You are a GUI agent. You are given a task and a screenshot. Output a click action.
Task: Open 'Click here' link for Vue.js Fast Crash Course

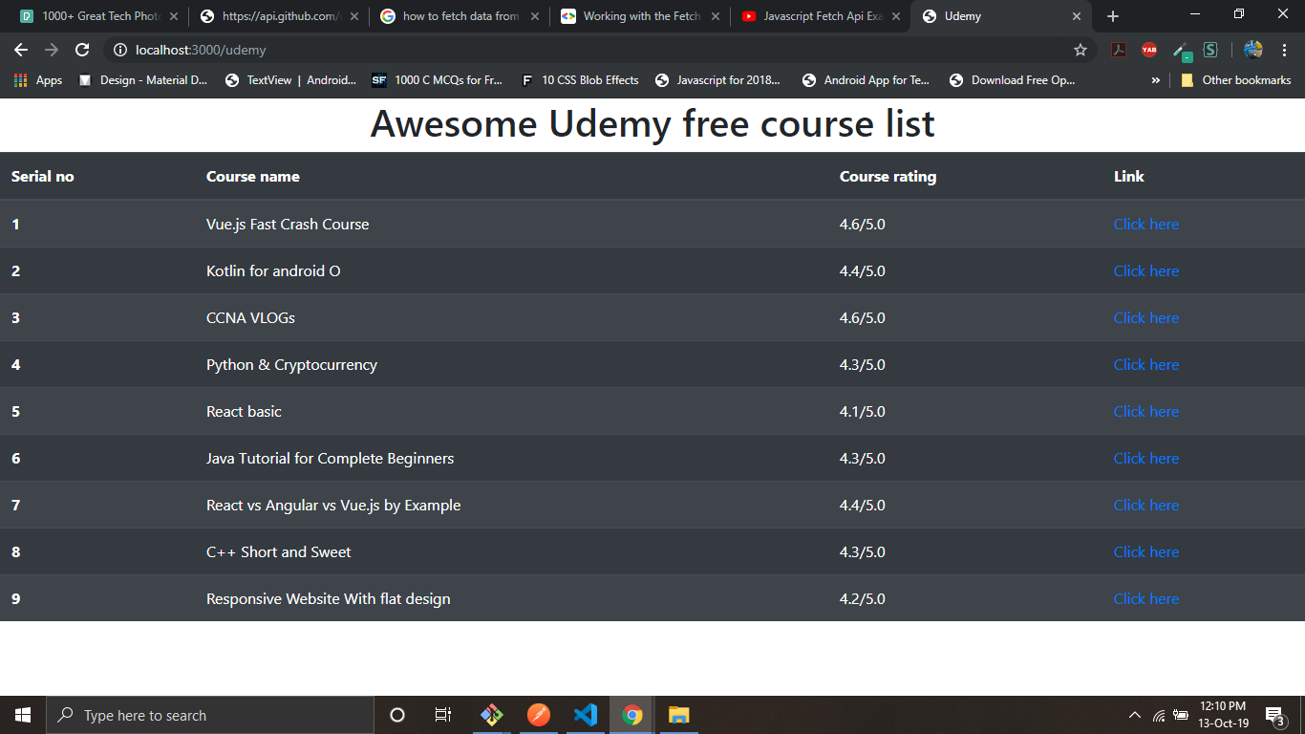[1145, 224]
